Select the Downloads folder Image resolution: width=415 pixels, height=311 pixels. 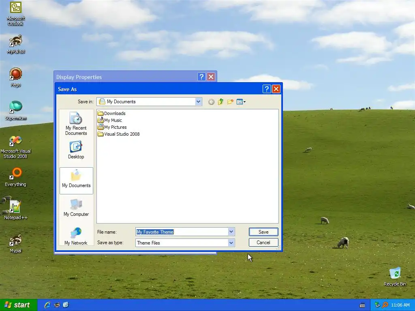111,113
